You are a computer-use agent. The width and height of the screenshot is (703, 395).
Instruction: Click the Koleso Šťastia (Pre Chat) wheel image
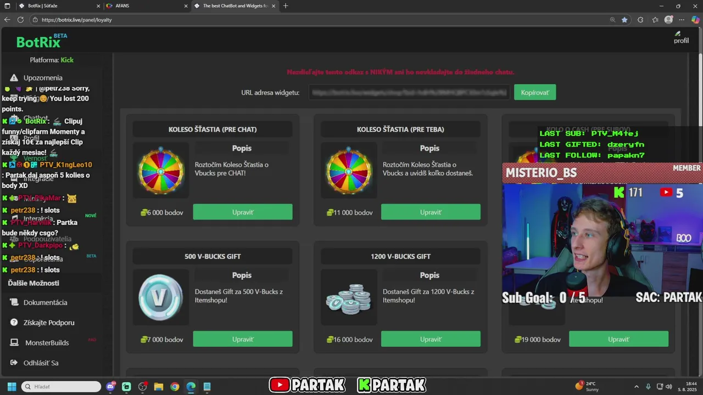click(161, 171)
